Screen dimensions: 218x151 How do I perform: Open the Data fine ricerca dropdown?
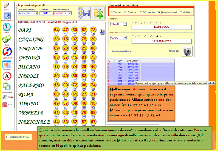tap(70, 13)
